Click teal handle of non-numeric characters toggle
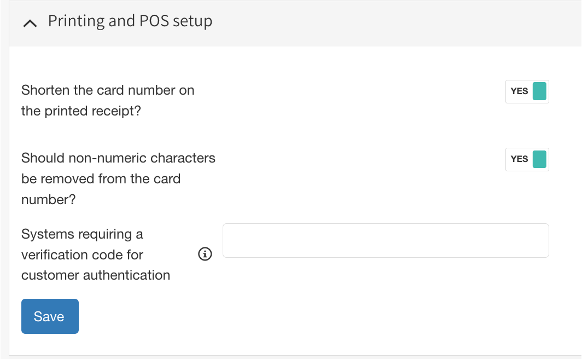Image resolution: width=582 pixels, height=359 pixels. point(539,159)
